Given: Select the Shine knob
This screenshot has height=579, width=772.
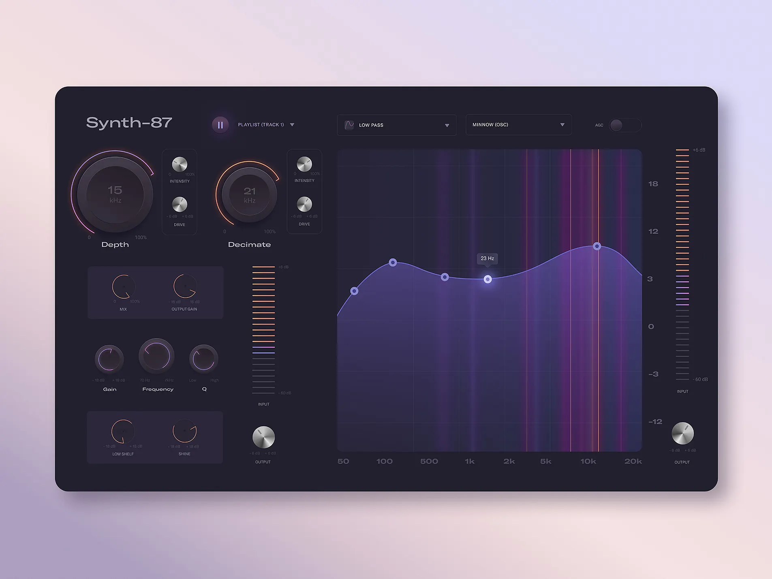Looking at the screenshot, I should [185, 431].
